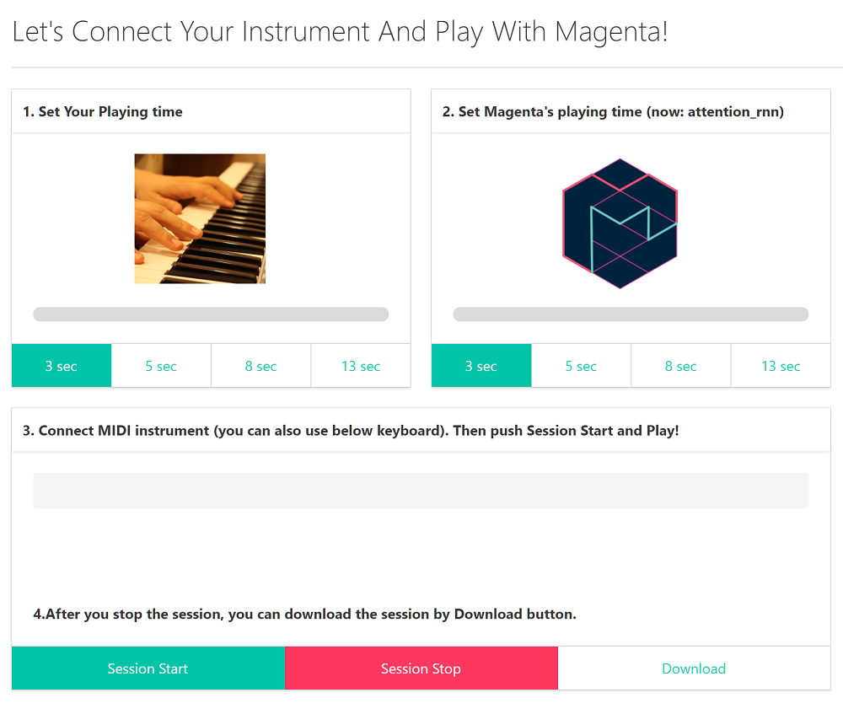Pick 5 sec for Magenta's playing time

[x=581, y=366]
